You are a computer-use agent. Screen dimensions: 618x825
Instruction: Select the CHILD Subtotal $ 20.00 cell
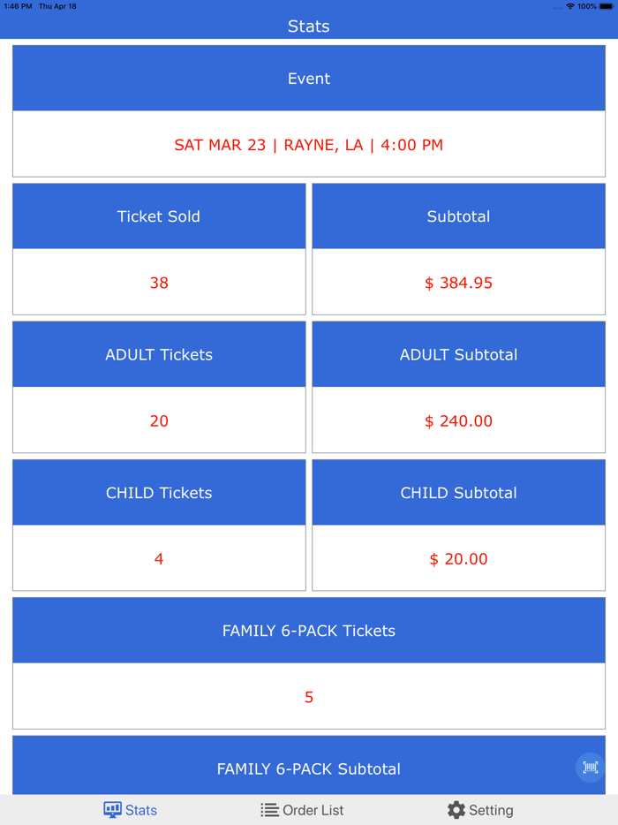458,558
